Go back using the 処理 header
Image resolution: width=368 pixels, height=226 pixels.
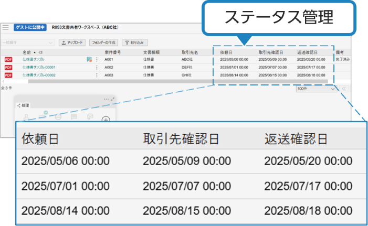pyautogui.click(x=23, y=105)
